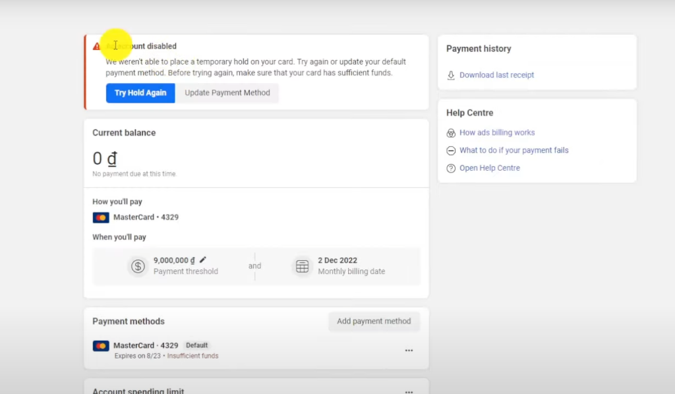Edit payment threshold with pencil icon
The height and width of the screenshot is (394, 675).
203,260
